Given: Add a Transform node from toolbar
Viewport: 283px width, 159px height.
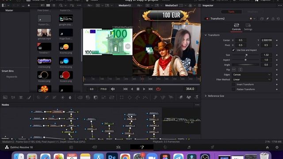Looking at the screenshot, I should tap(111, 97).
